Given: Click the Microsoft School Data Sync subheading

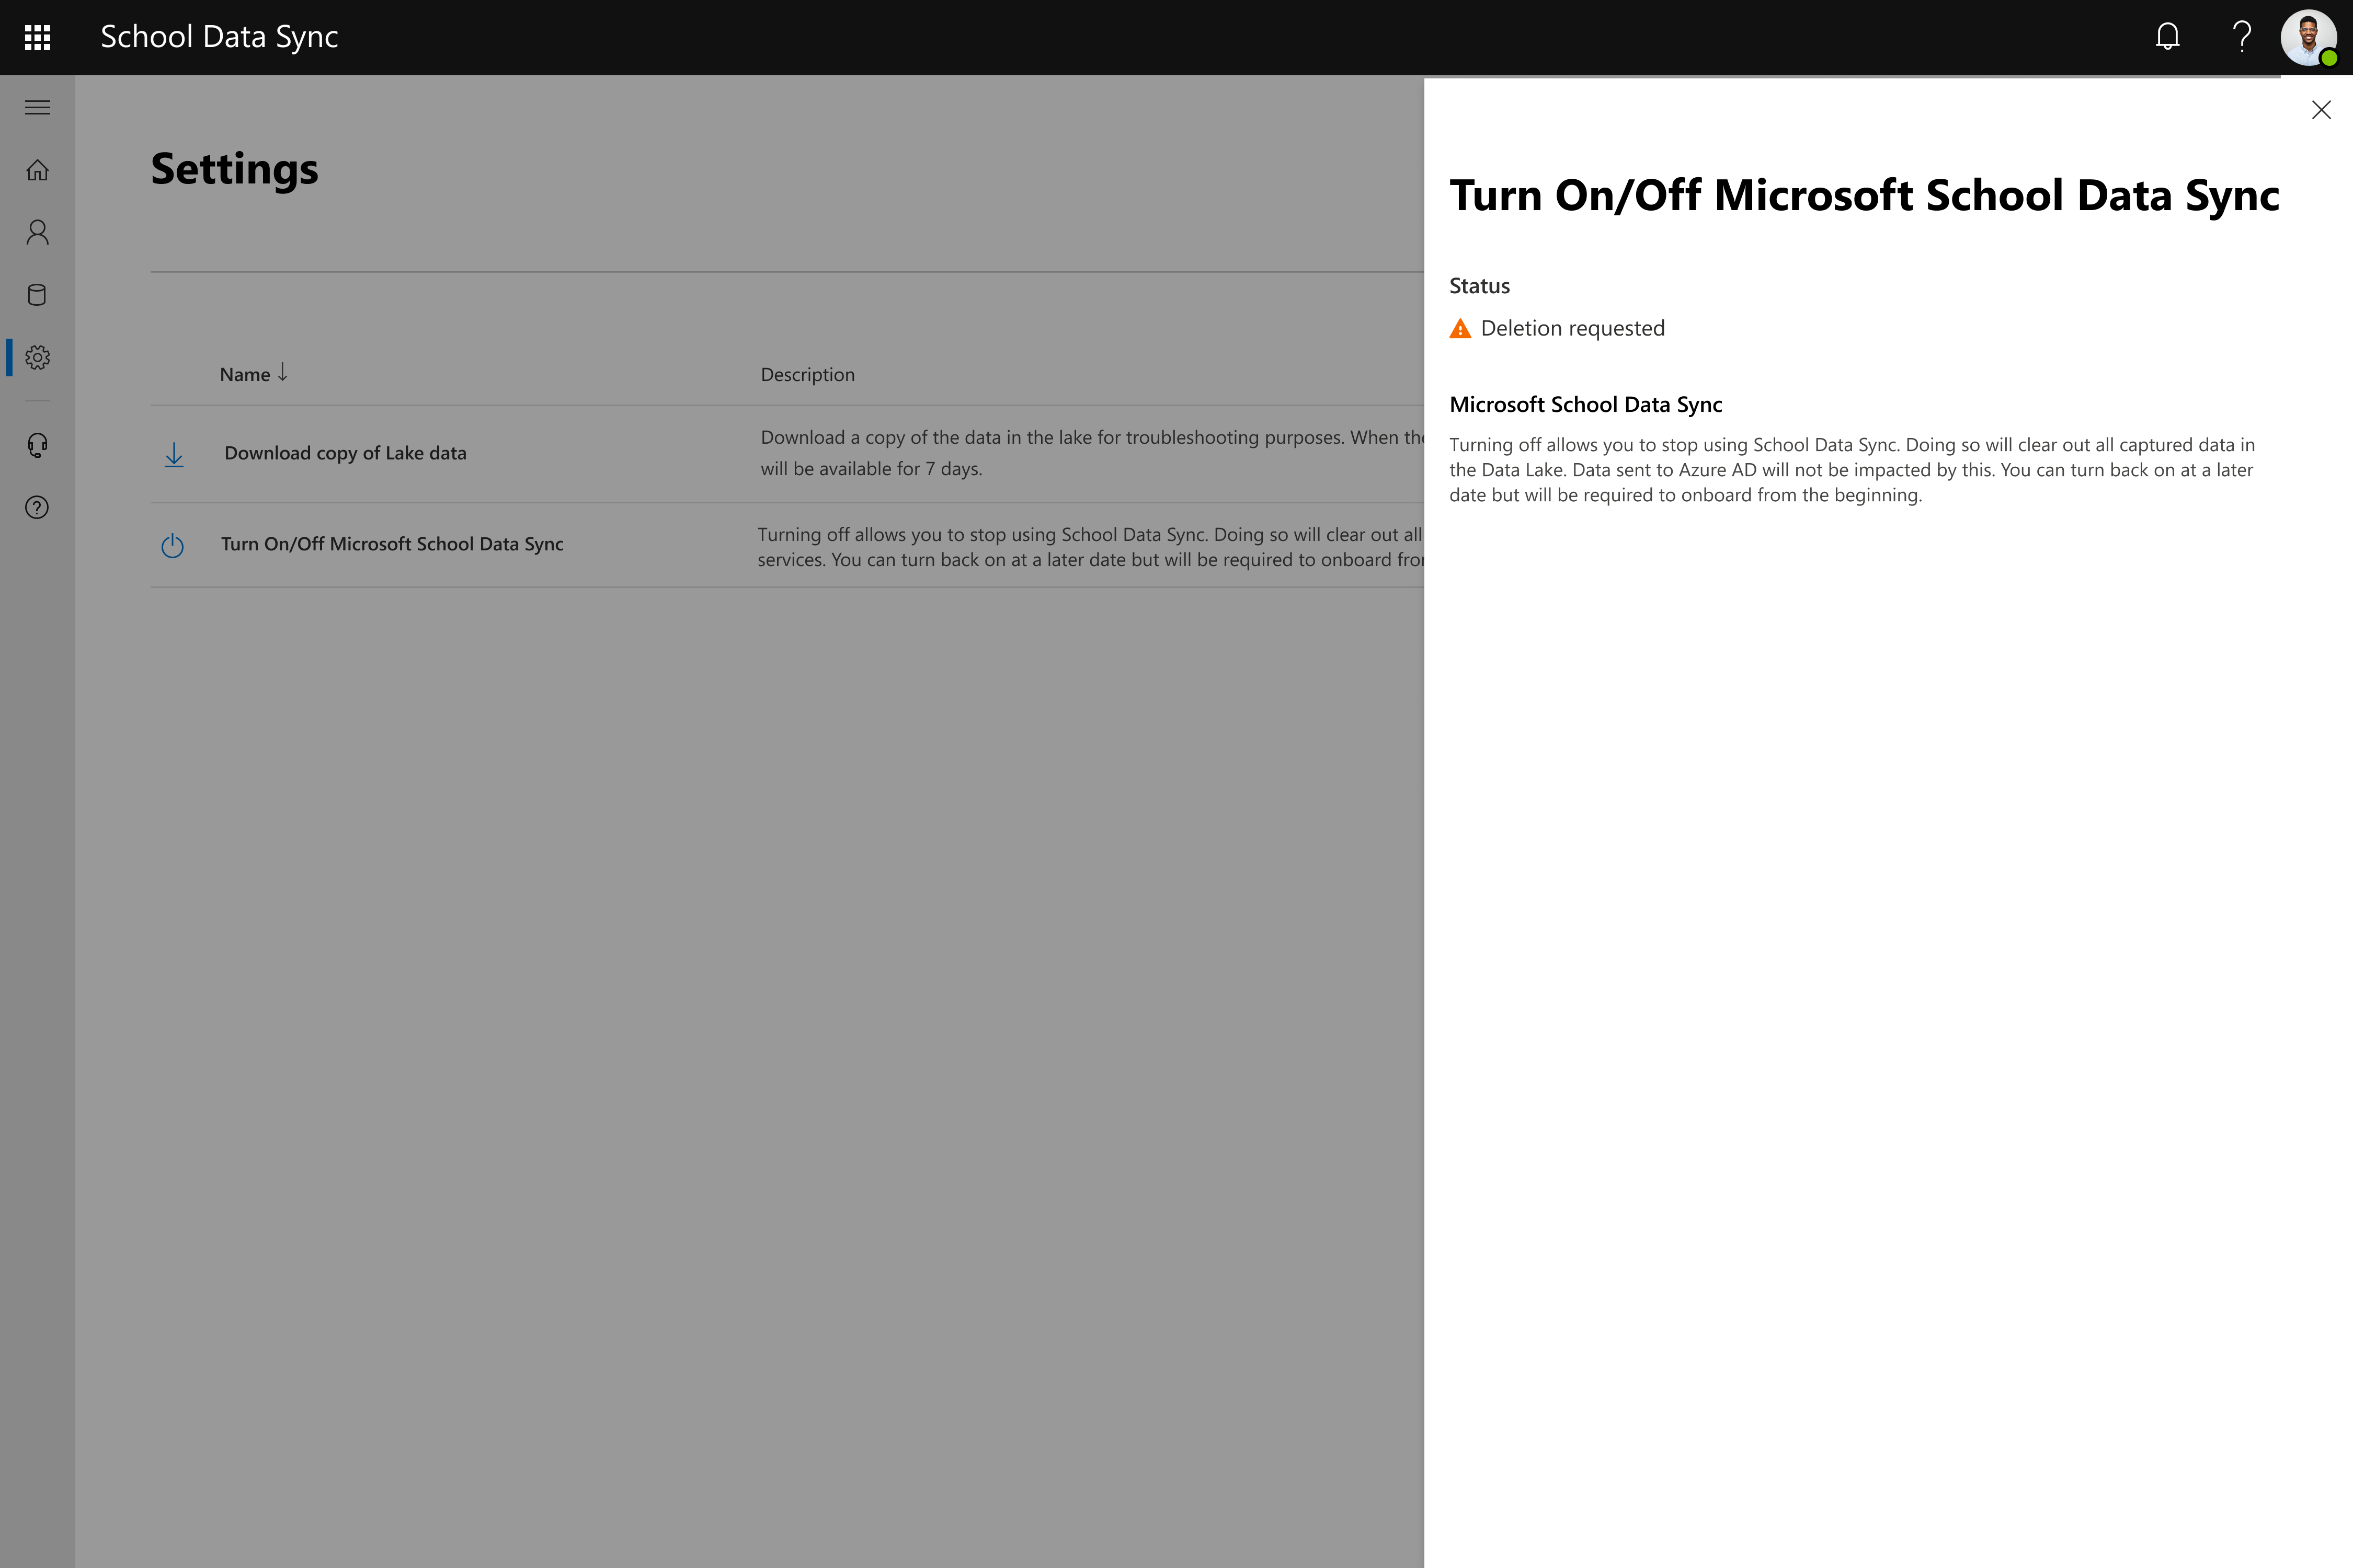Looking at the screenshot, I should click(x=1586, y=405).
